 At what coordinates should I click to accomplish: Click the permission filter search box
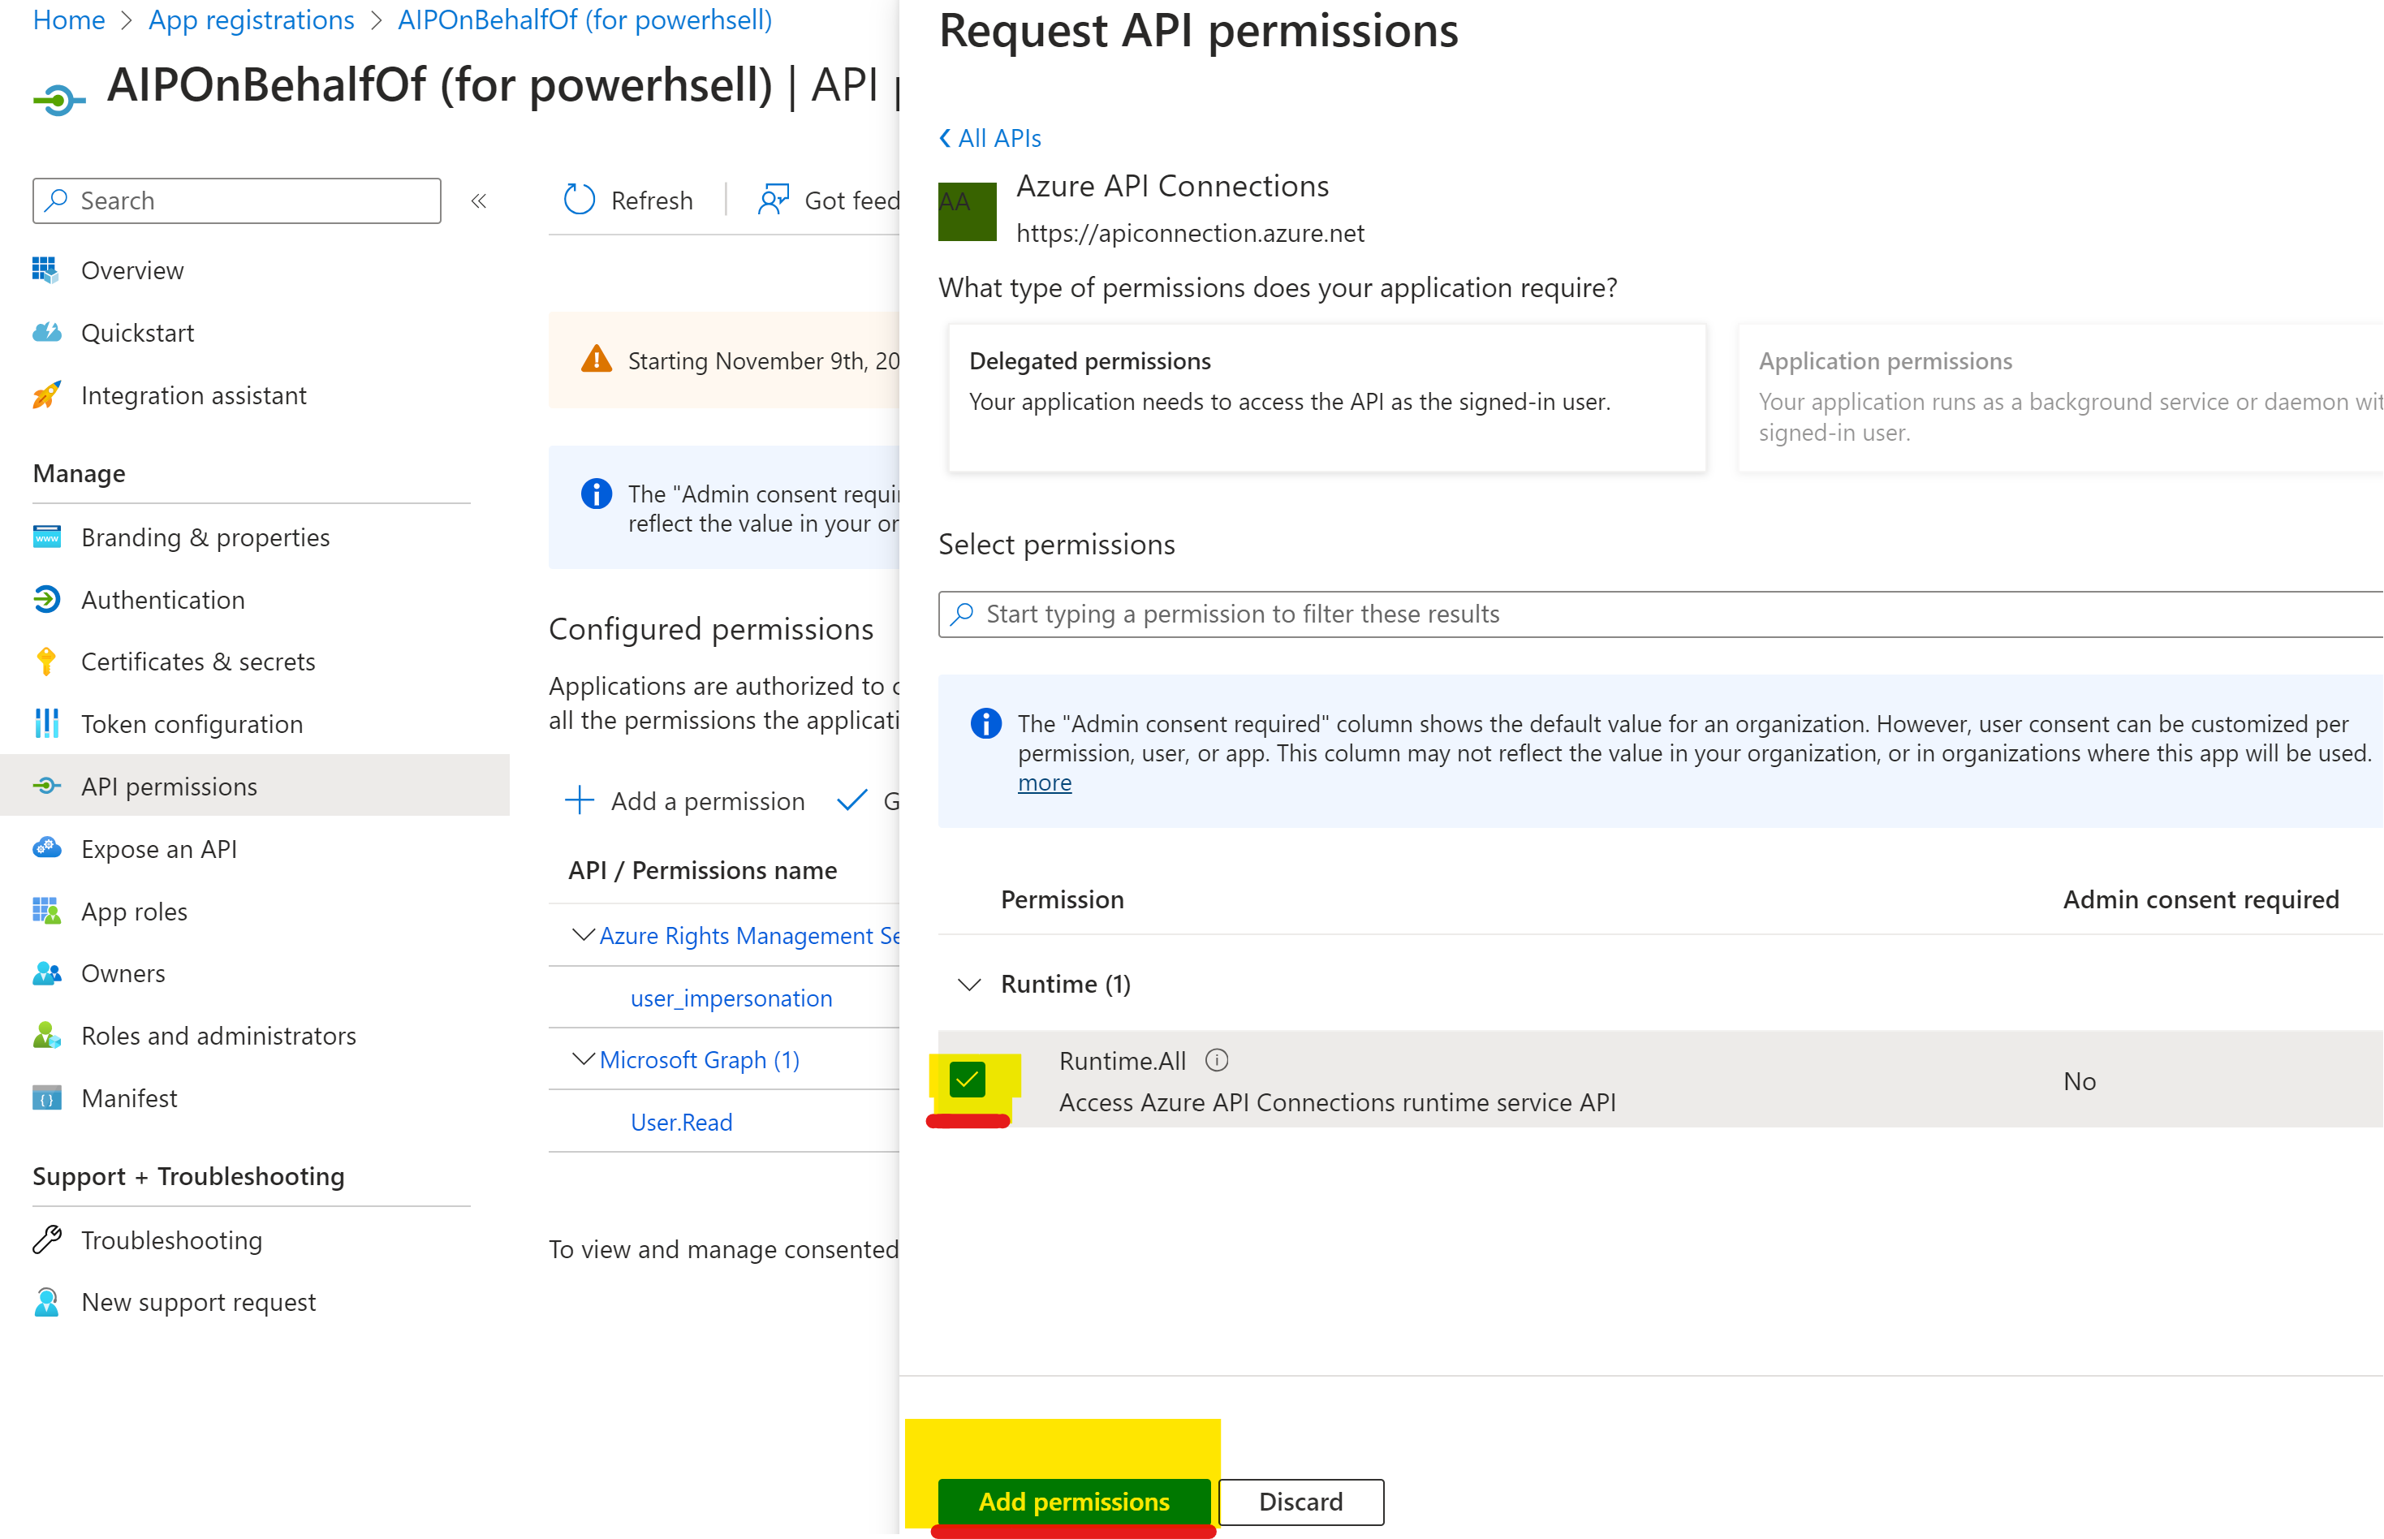click(1661, 614)
